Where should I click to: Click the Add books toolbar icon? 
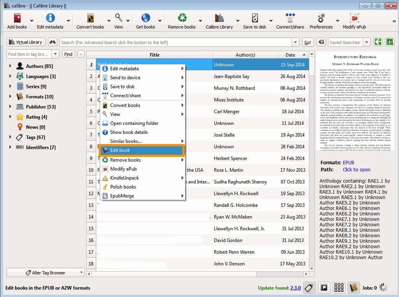point(17,19)
